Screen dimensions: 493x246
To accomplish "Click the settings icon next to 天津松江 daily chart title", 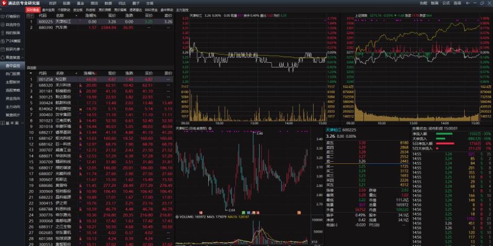I will pos(210,128).
